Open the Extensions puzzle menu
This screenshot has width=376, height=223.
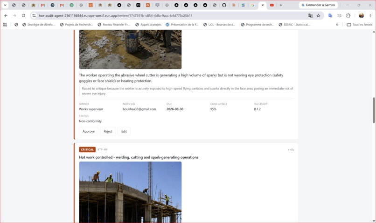(348, 15)
